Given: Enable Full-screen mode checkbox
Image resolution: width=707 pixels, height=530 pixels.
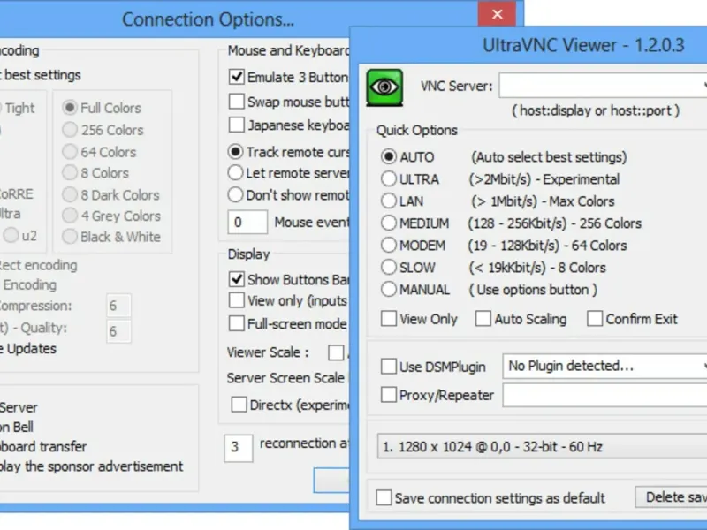Looking at the screenshot, I should [x=237, y=323].
